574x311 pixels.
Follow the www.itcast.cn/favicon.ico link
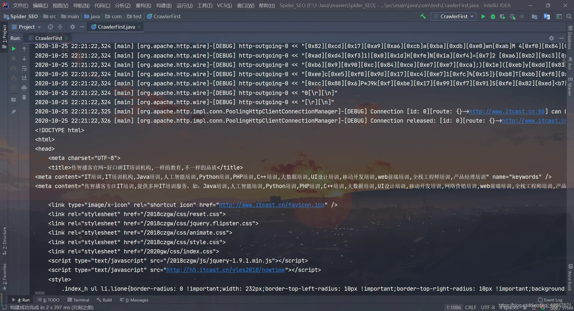point(271,205)
